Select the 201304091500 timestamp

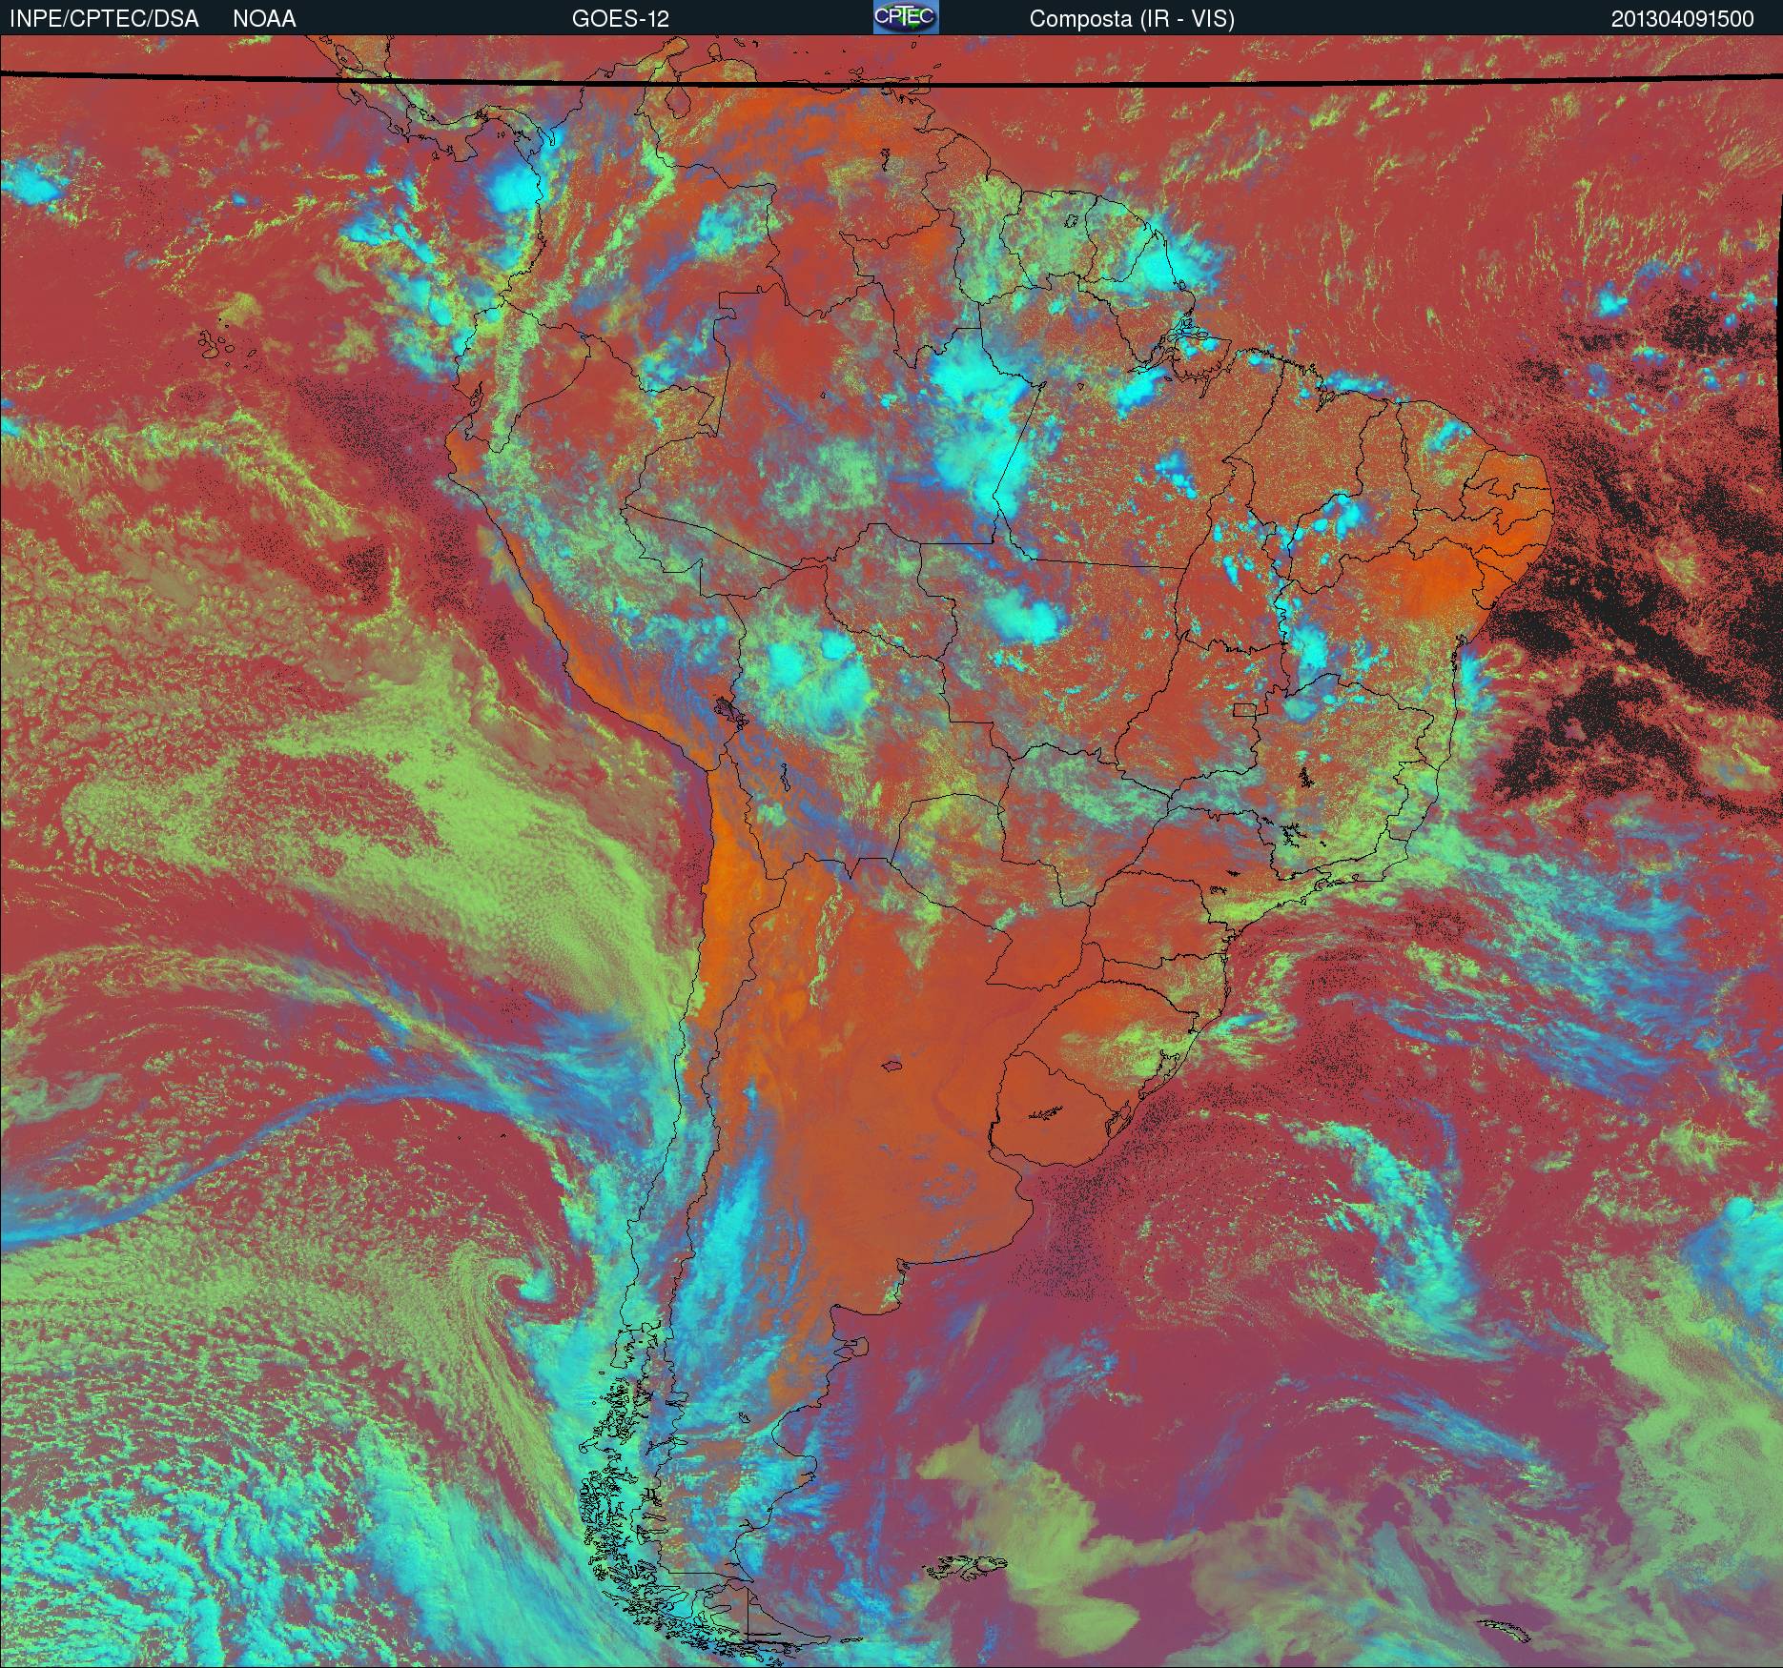coord(1683,19)
